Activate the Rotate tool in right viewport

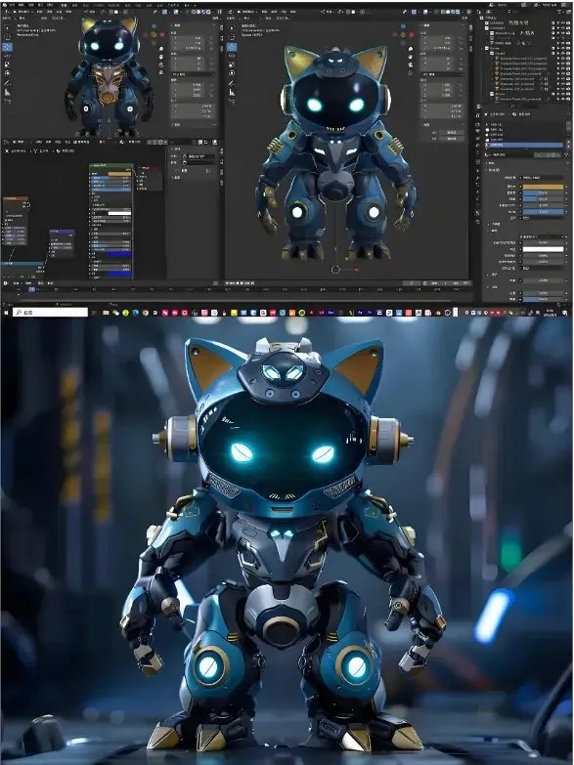[232, 56]
